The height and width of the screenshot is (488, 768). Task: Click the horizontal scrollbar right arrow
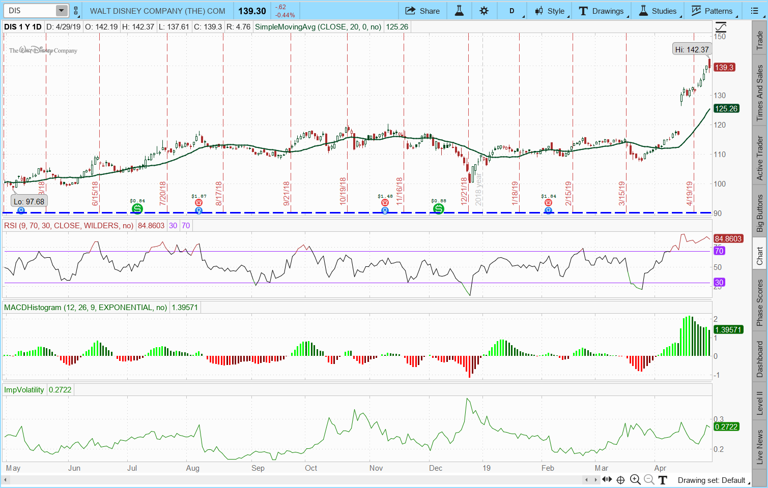pos(596,479)
